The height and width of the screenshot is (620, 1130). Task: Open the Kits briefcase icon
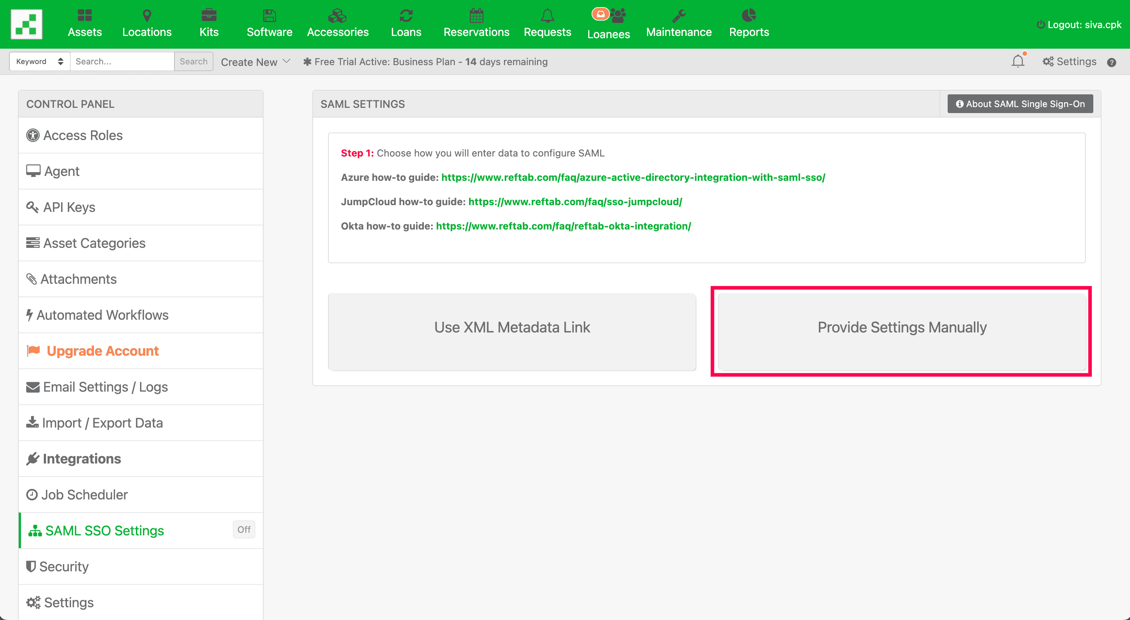(209, 16)
